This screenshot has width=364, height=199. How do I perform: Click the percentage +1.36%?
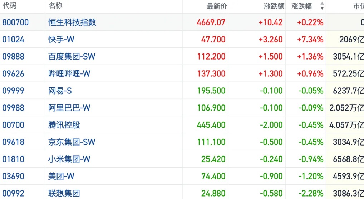point(310,57)
